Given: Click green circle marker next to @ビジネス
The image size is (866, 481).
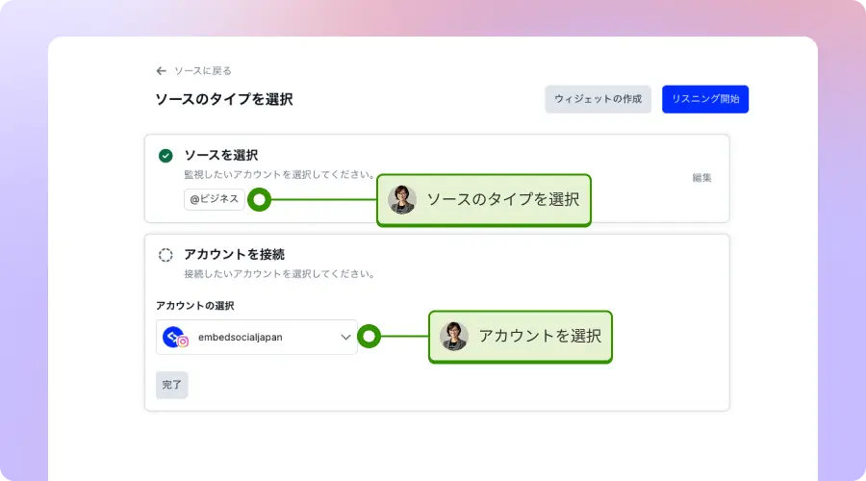Looking at the screenshot, I should (259, 199).
